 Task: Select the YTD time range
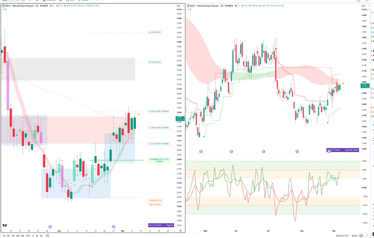(x=28, y=236)
